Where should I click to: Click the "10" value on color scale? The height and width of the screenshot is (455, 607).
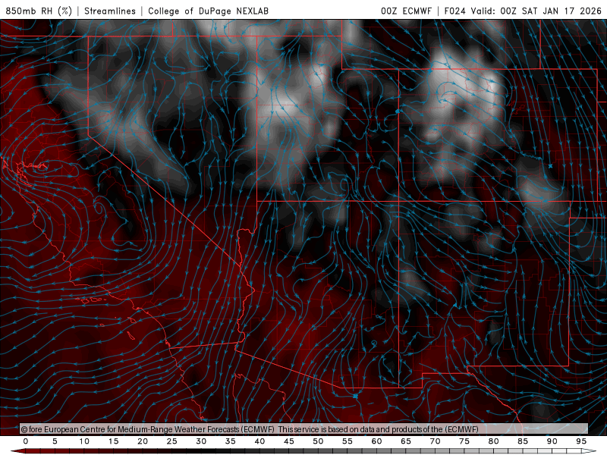(84, 441)
